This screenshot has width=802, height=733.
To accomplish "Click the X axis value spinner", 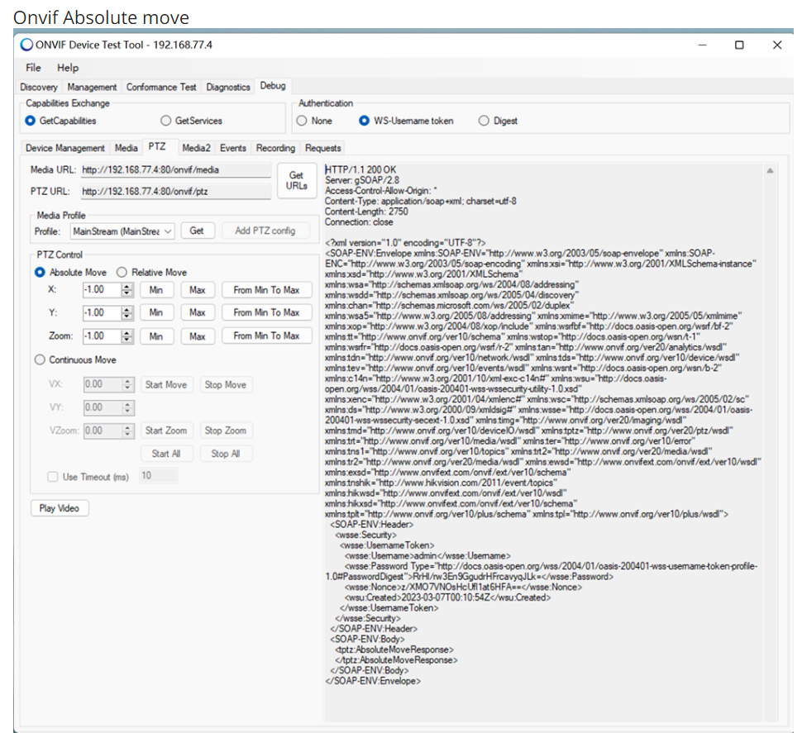I will pyautogui.click(x=127, y=290).
